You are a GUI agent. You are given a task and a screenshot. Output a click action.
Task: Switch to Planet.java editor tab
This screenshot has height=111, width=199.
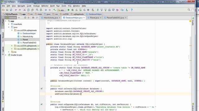[95, 18]
